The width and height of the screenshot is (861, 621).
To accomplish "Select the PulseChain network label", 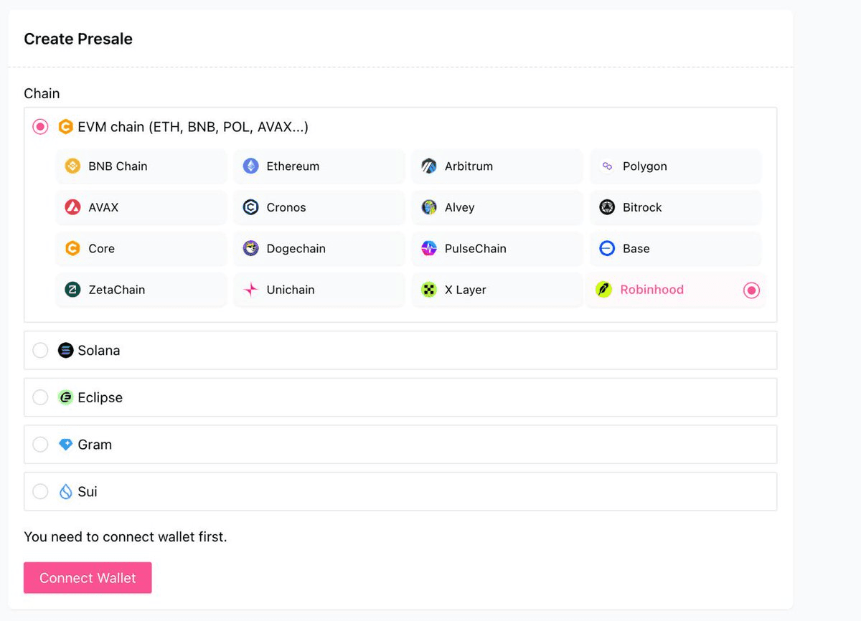I will click(476, 249).
